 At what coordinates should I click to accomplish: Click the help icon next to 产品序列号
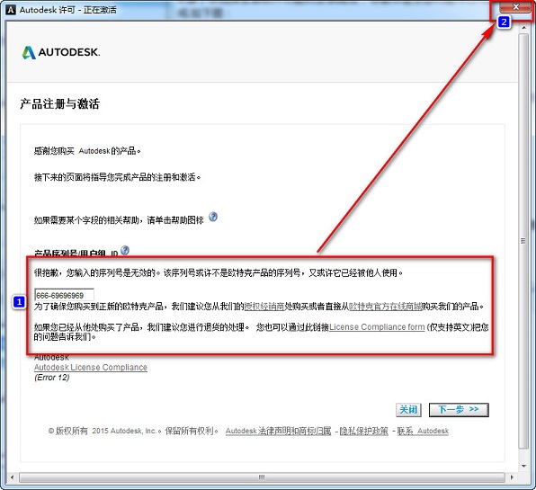click(125, 251)
